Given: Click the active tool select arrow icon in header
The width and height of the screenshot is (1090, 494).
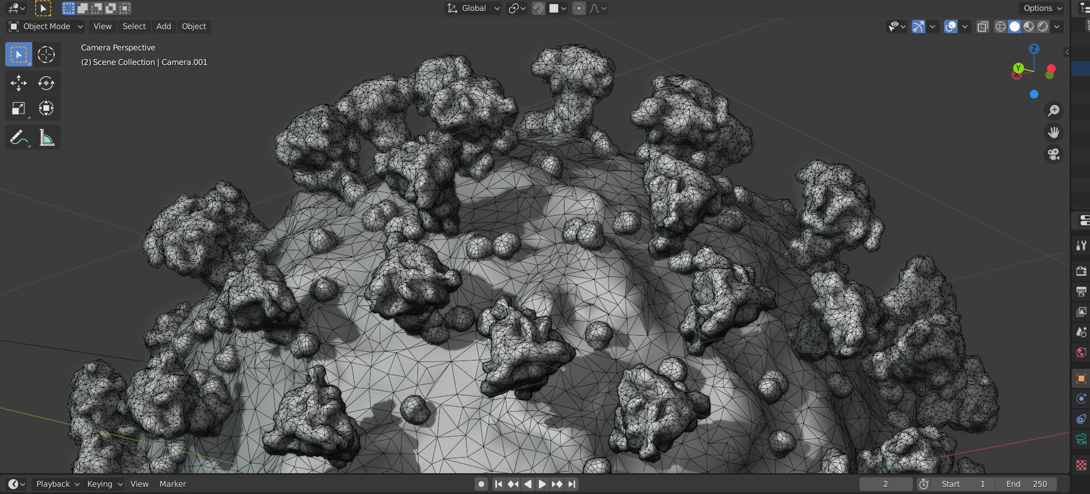Looking at the screenshot, I should (x=43, y=8).
